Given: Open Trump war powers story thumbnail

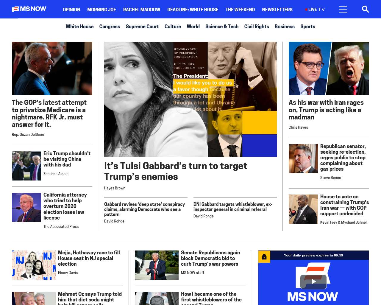Looking at the screenshot, I should (157, 265).
